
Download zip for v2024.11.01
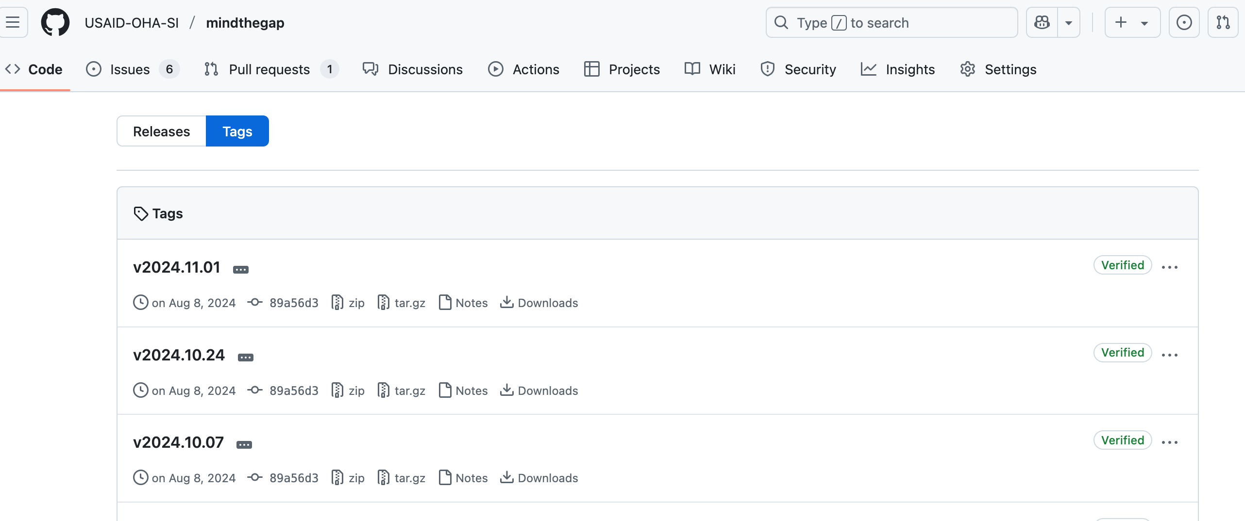click(x=348, y=303)
